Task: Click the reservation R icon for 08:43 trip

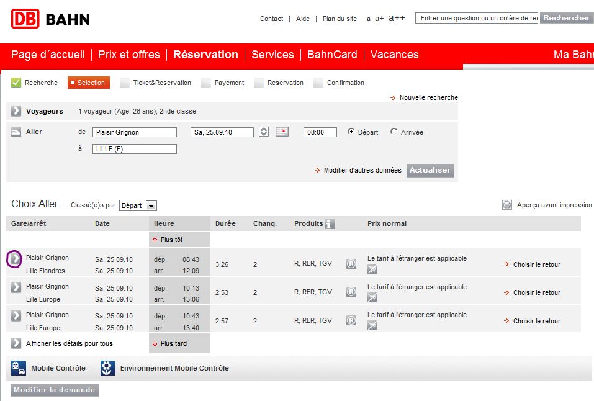Action: [351, 264]
